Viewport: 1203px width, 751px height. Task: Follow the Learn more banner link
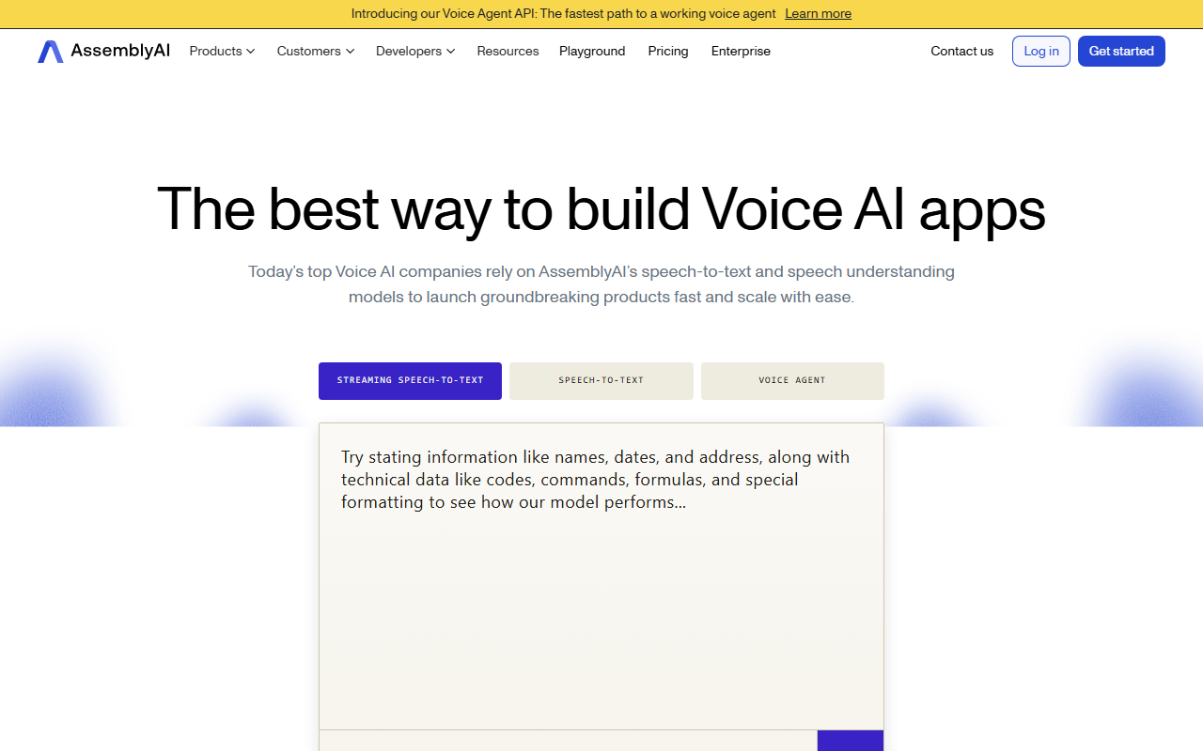(x=819, y=14)
